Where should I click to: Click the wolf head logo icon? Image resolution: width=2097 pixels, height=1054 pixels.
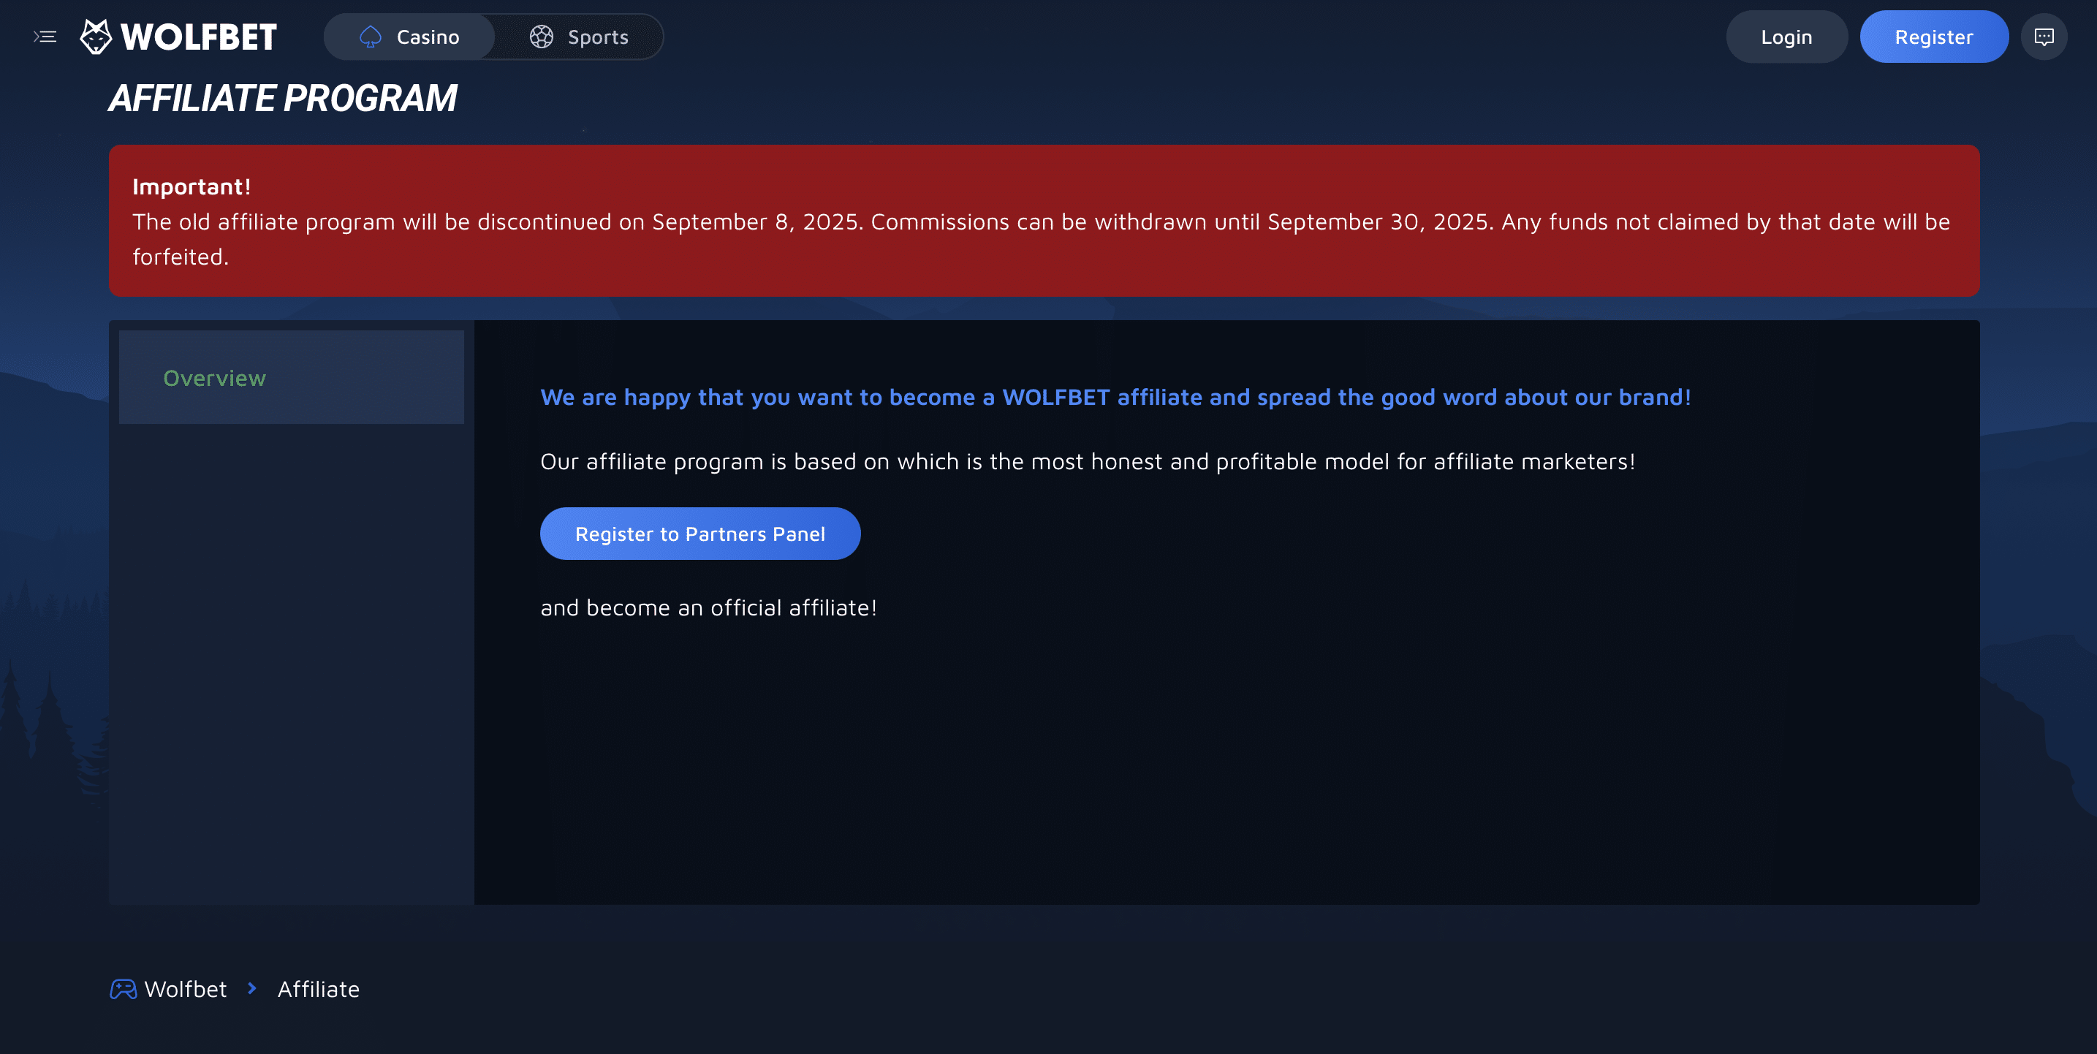[96, 37]
